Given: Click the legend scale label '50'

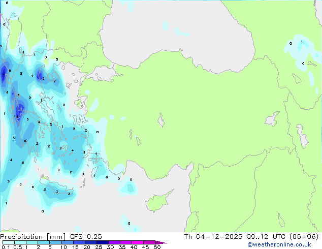Looking at the screenshot, I should (x=157, y=247).
